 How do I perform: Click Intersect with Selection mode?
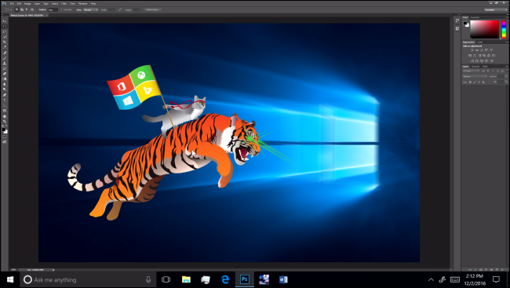pos(32,9)
